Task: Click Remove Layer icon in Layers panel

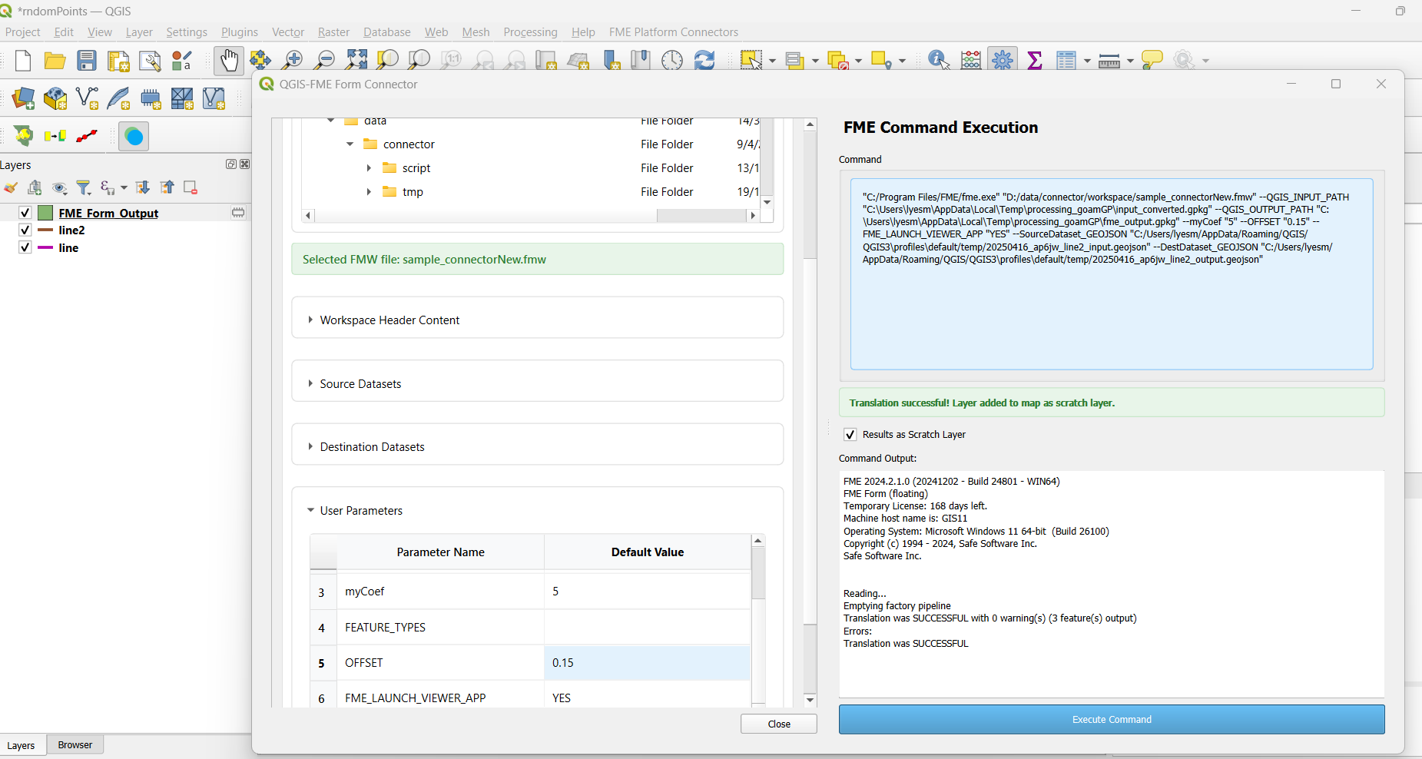Action: coord(191,187)
